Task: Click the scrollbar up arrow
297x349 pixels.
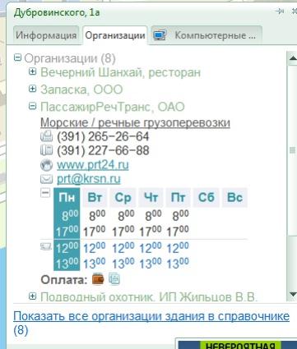Action: (292, 58)
